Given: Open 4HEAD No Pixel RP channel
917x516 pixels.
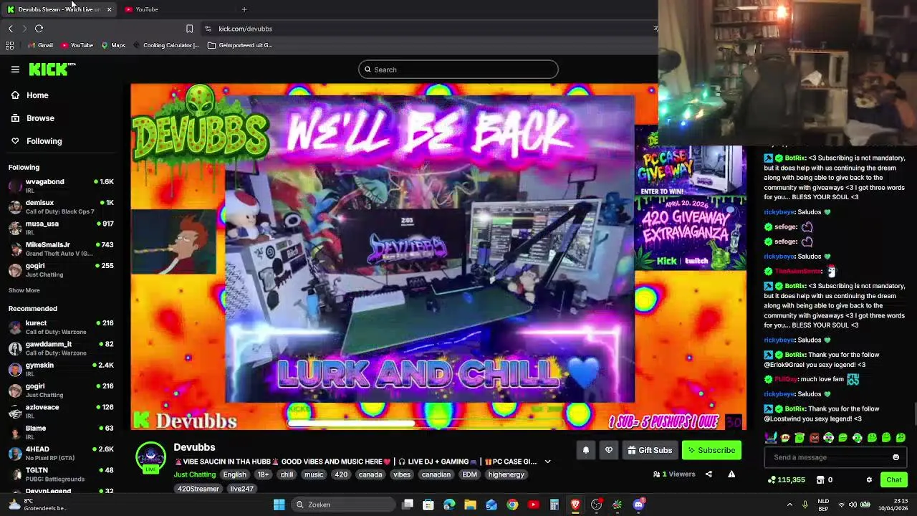Looking at the screenshot, I should pyautogui.click(x=61, y=453).
